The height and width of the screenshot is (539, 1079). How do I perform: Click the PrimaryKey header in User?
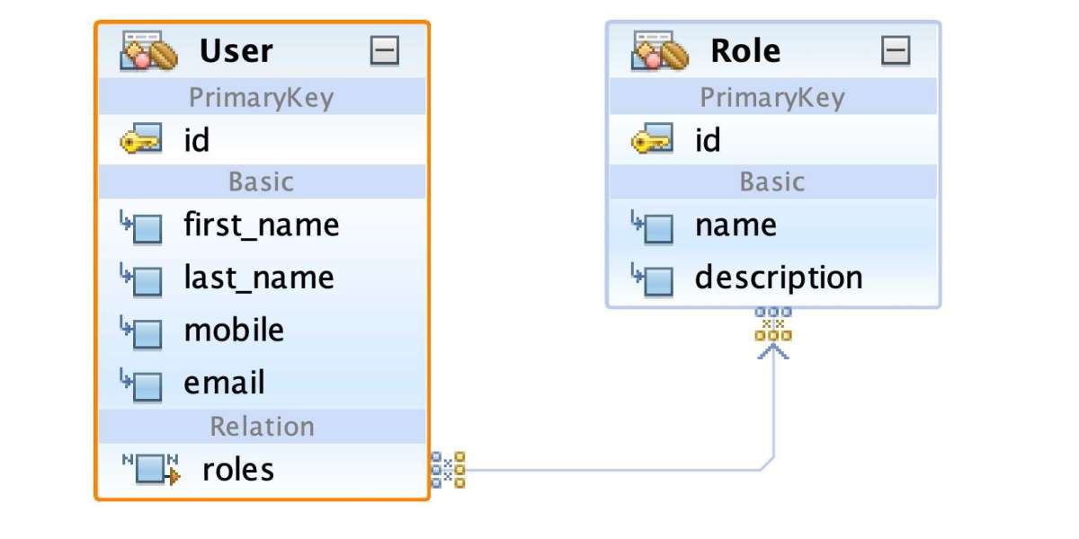coord(262,97)
